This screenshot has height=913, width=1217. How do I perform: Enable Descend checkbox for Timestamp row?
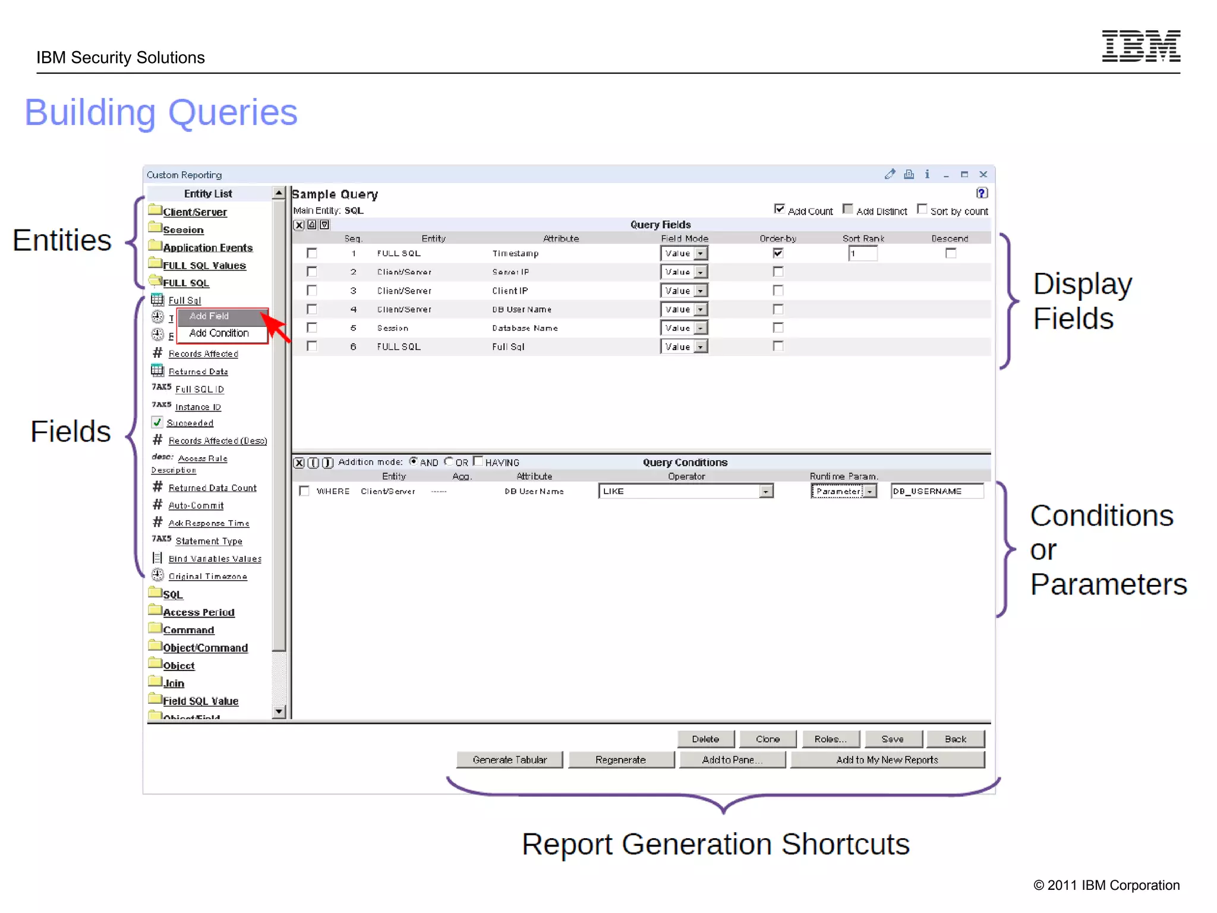click(951, 253)
